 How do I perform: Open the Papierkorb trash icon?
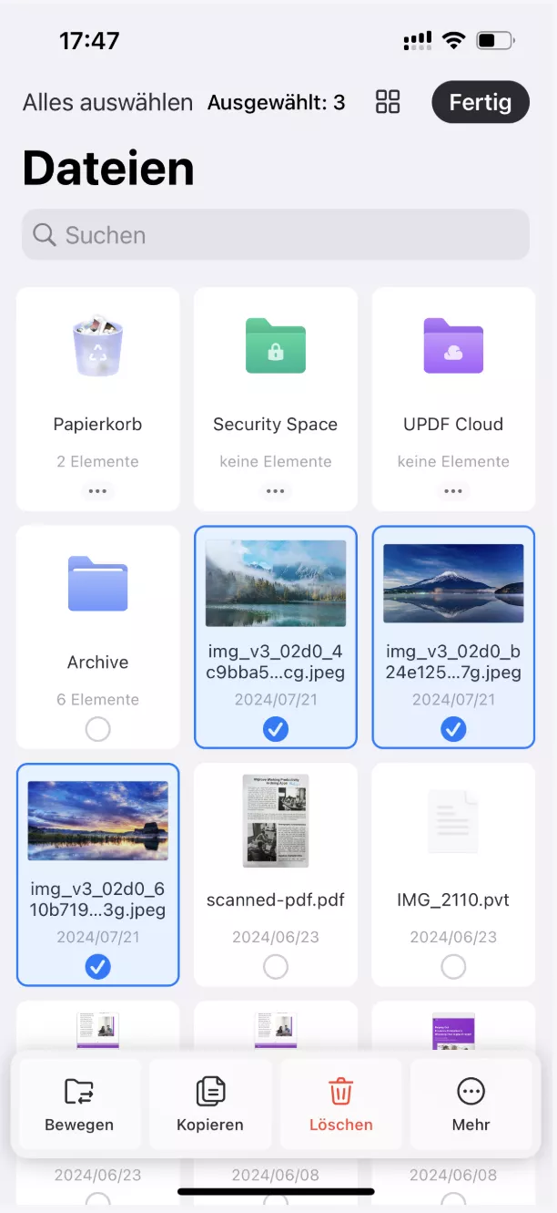pos(97,345)
